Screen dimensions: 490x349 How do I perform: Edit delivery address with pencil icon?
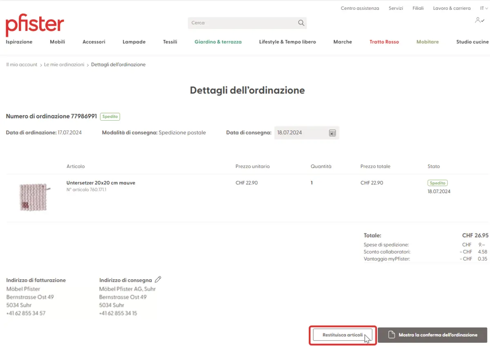click(158, 280)
